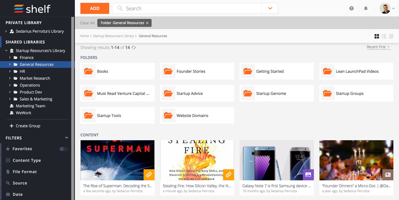Click the Books folder icon
The width and height of the screenshot is (399, 200).
88,71
